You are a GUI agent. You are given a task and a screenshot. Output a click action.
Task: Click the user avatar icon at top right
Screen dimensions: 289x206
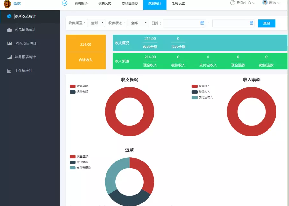265,3
